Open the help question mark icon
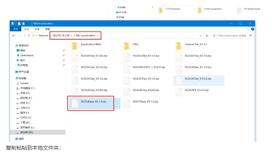This screenshot has height=153, width=272. 253,29
